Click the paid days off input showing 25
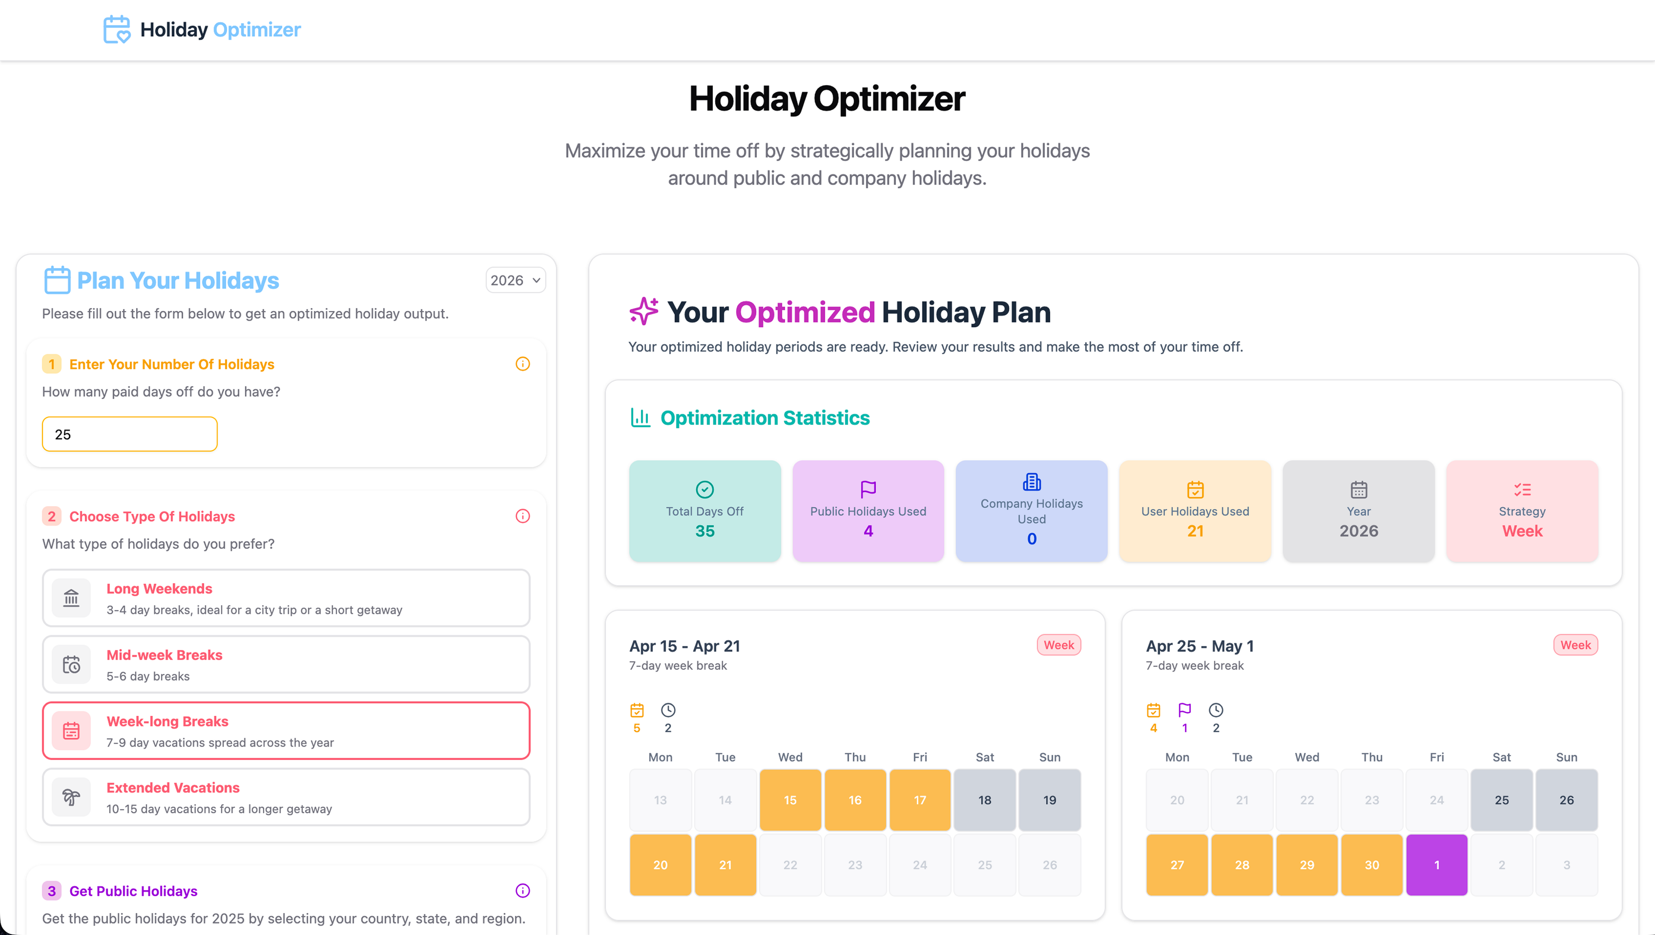 (129, 434)
